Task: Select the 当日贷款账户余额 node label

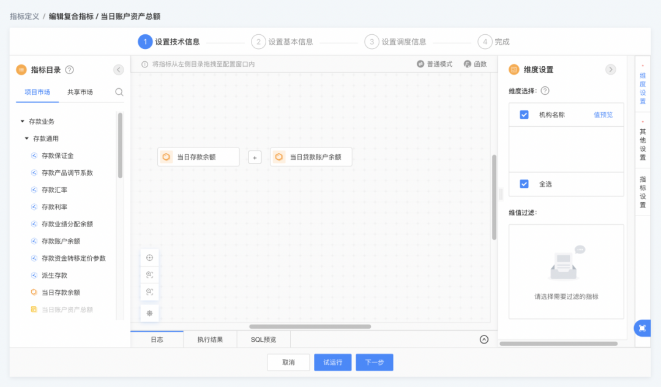Action: 315,157
